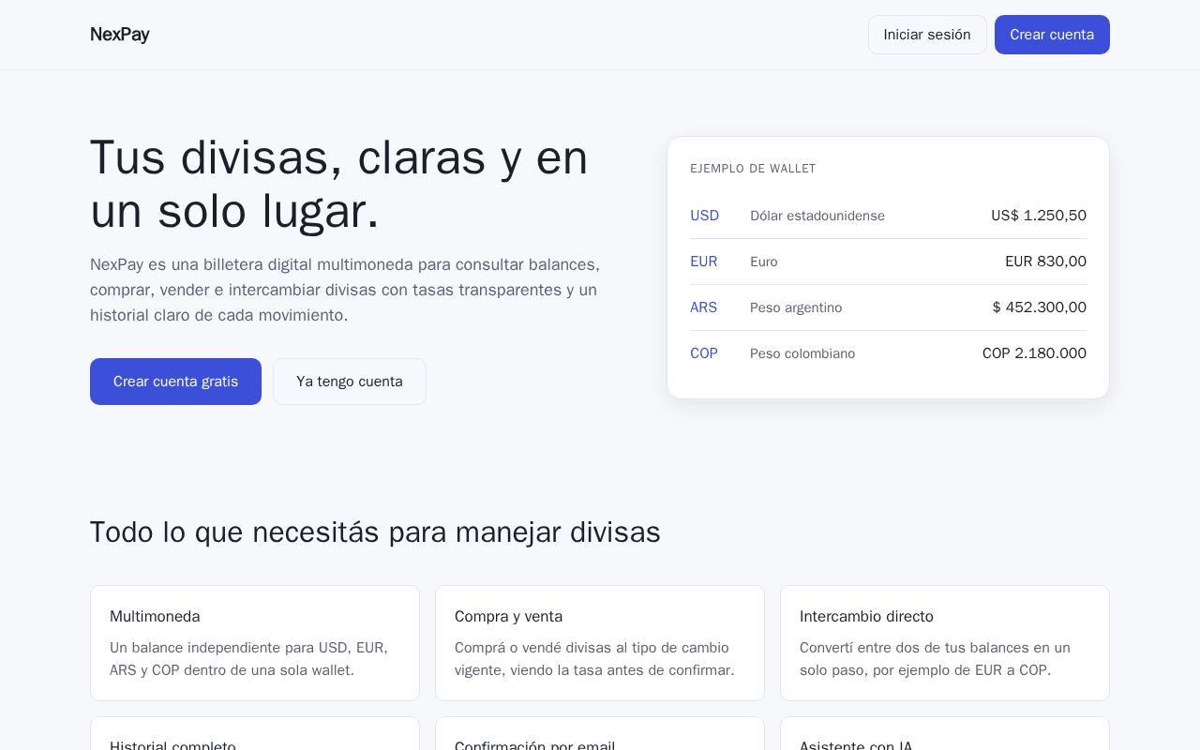The width and height of the screenshot is (1200, 750).
Task: Click the Crear cuenta gratis button
Action: (175, 382)
